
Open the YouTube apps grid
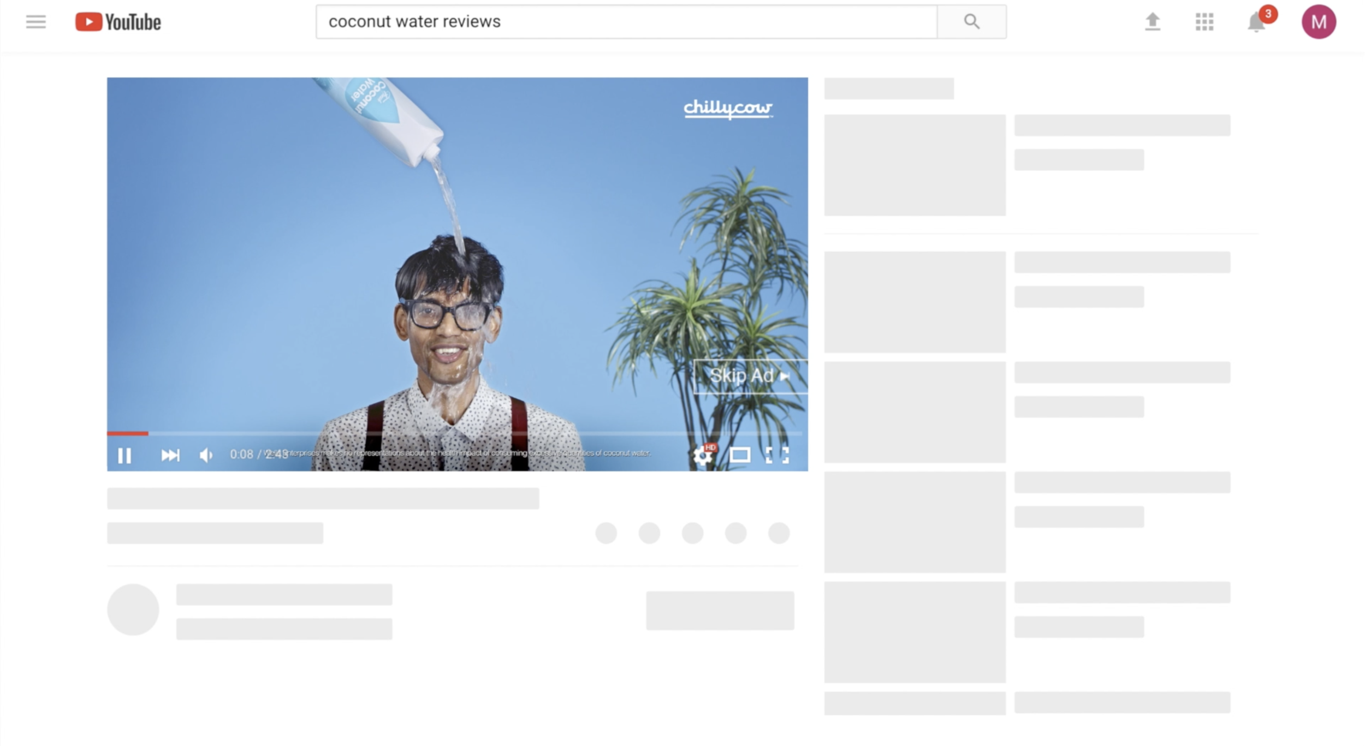pos(1204,22)
